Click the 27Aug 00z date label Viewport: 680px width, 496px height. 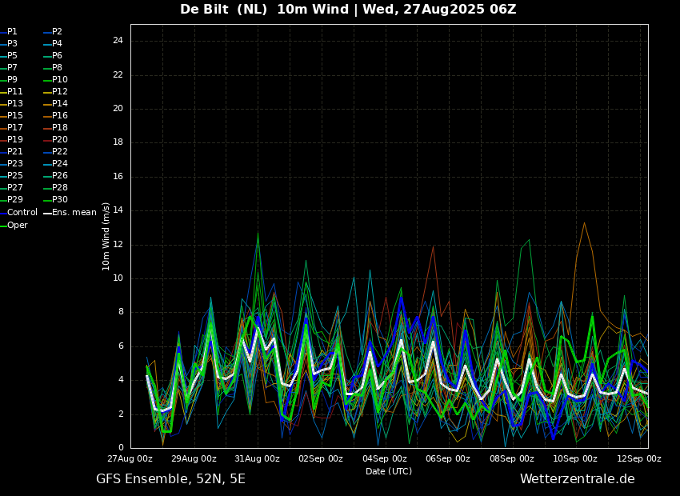pyautogui.click(x=130, y=459)
